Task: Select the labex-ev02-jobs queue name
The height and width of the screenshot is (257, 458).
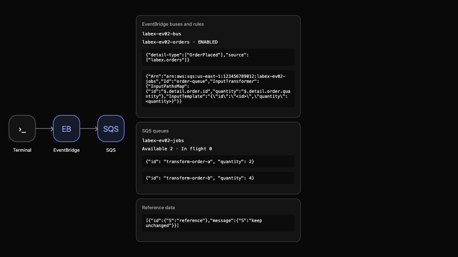Action: 163,141
